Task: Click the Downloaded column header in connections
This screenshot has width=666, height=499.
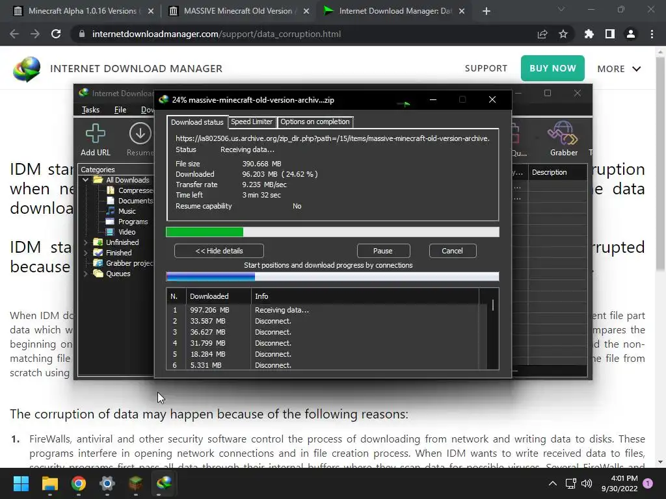Action: [219, 296]
